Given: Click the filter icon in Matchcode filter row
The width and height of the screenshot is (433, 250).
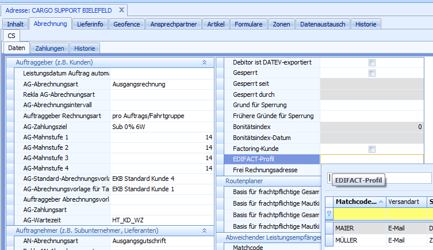Looking at the screenshot, I should [329, 214].
